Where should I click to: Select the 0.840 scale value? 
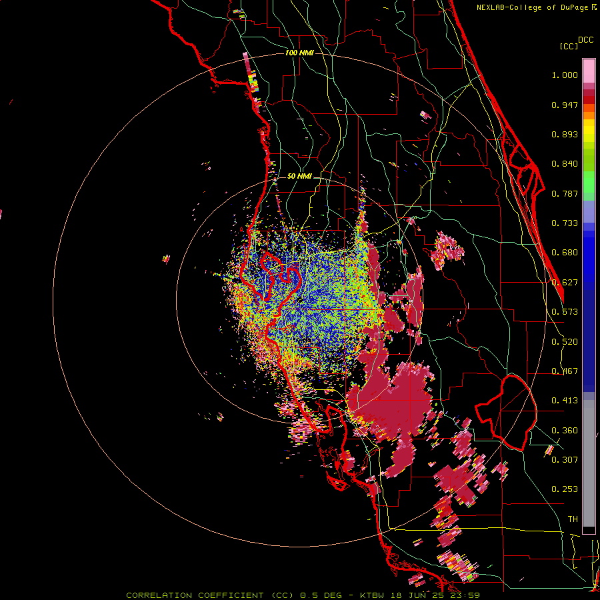tap(565, 164)
